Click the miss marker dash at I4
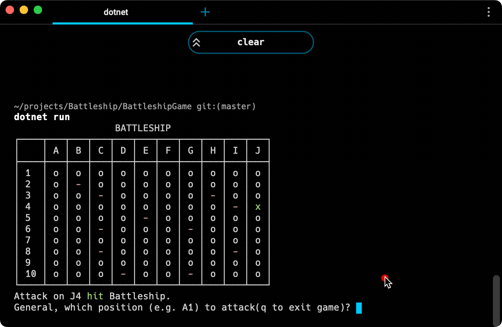502x327 pixels. (235, 207)
